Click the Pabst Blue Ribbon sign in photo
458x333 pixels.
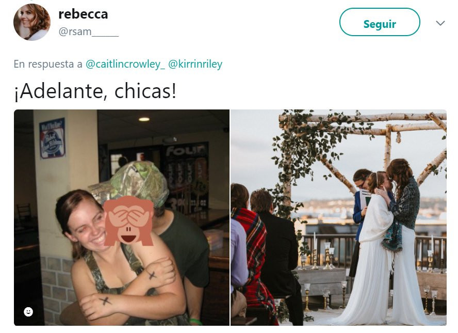click(x=52, y=138)
